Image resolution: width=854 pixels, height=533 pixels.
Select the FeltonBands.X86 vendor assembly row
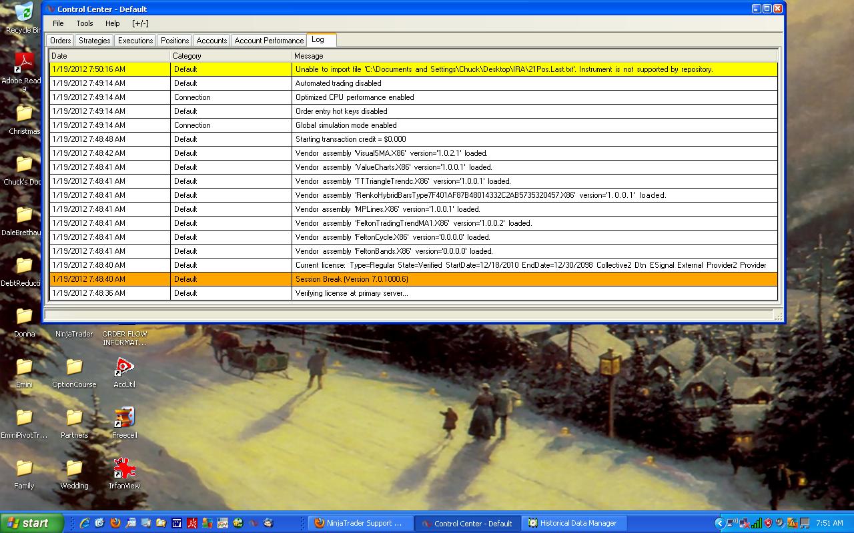point(414,251)
